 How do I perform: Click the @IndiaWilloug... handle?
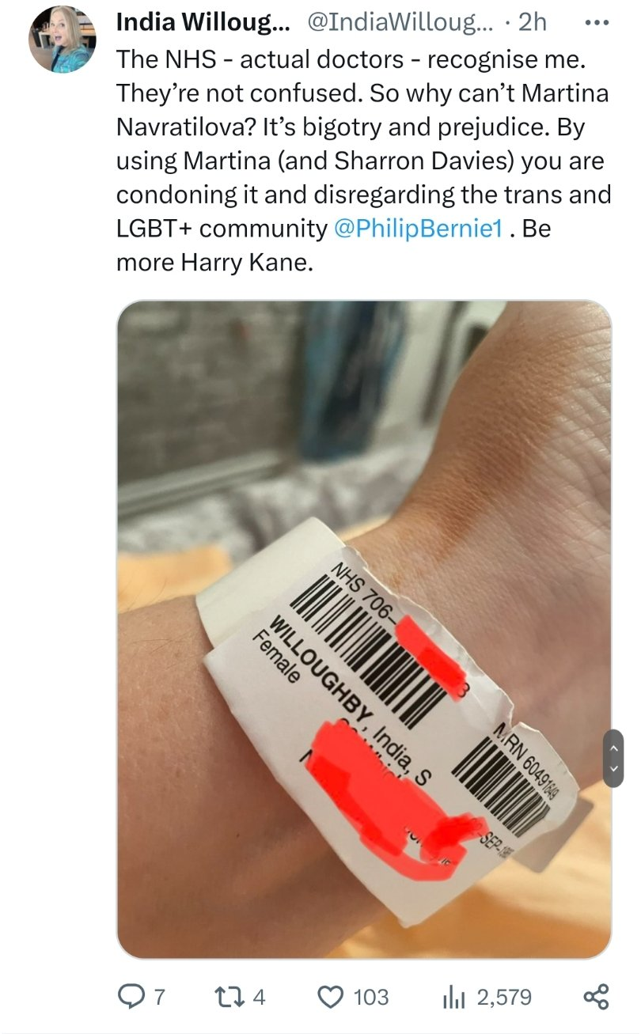click(x=400, y=23)
